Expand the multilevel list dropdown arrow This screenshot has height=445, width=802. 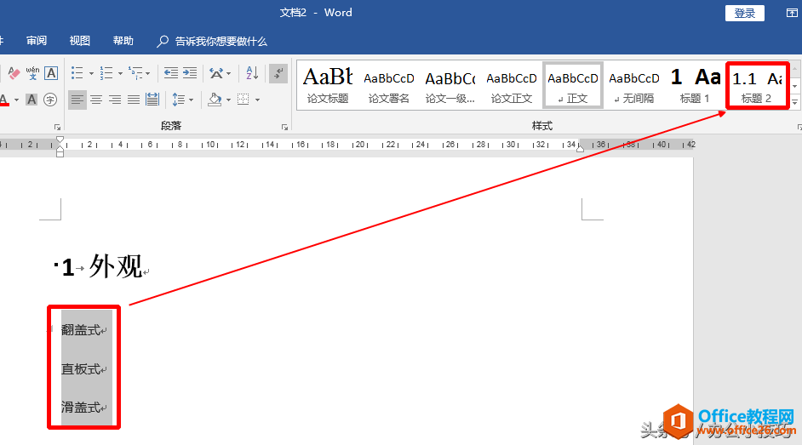click(x=148, y=73)
